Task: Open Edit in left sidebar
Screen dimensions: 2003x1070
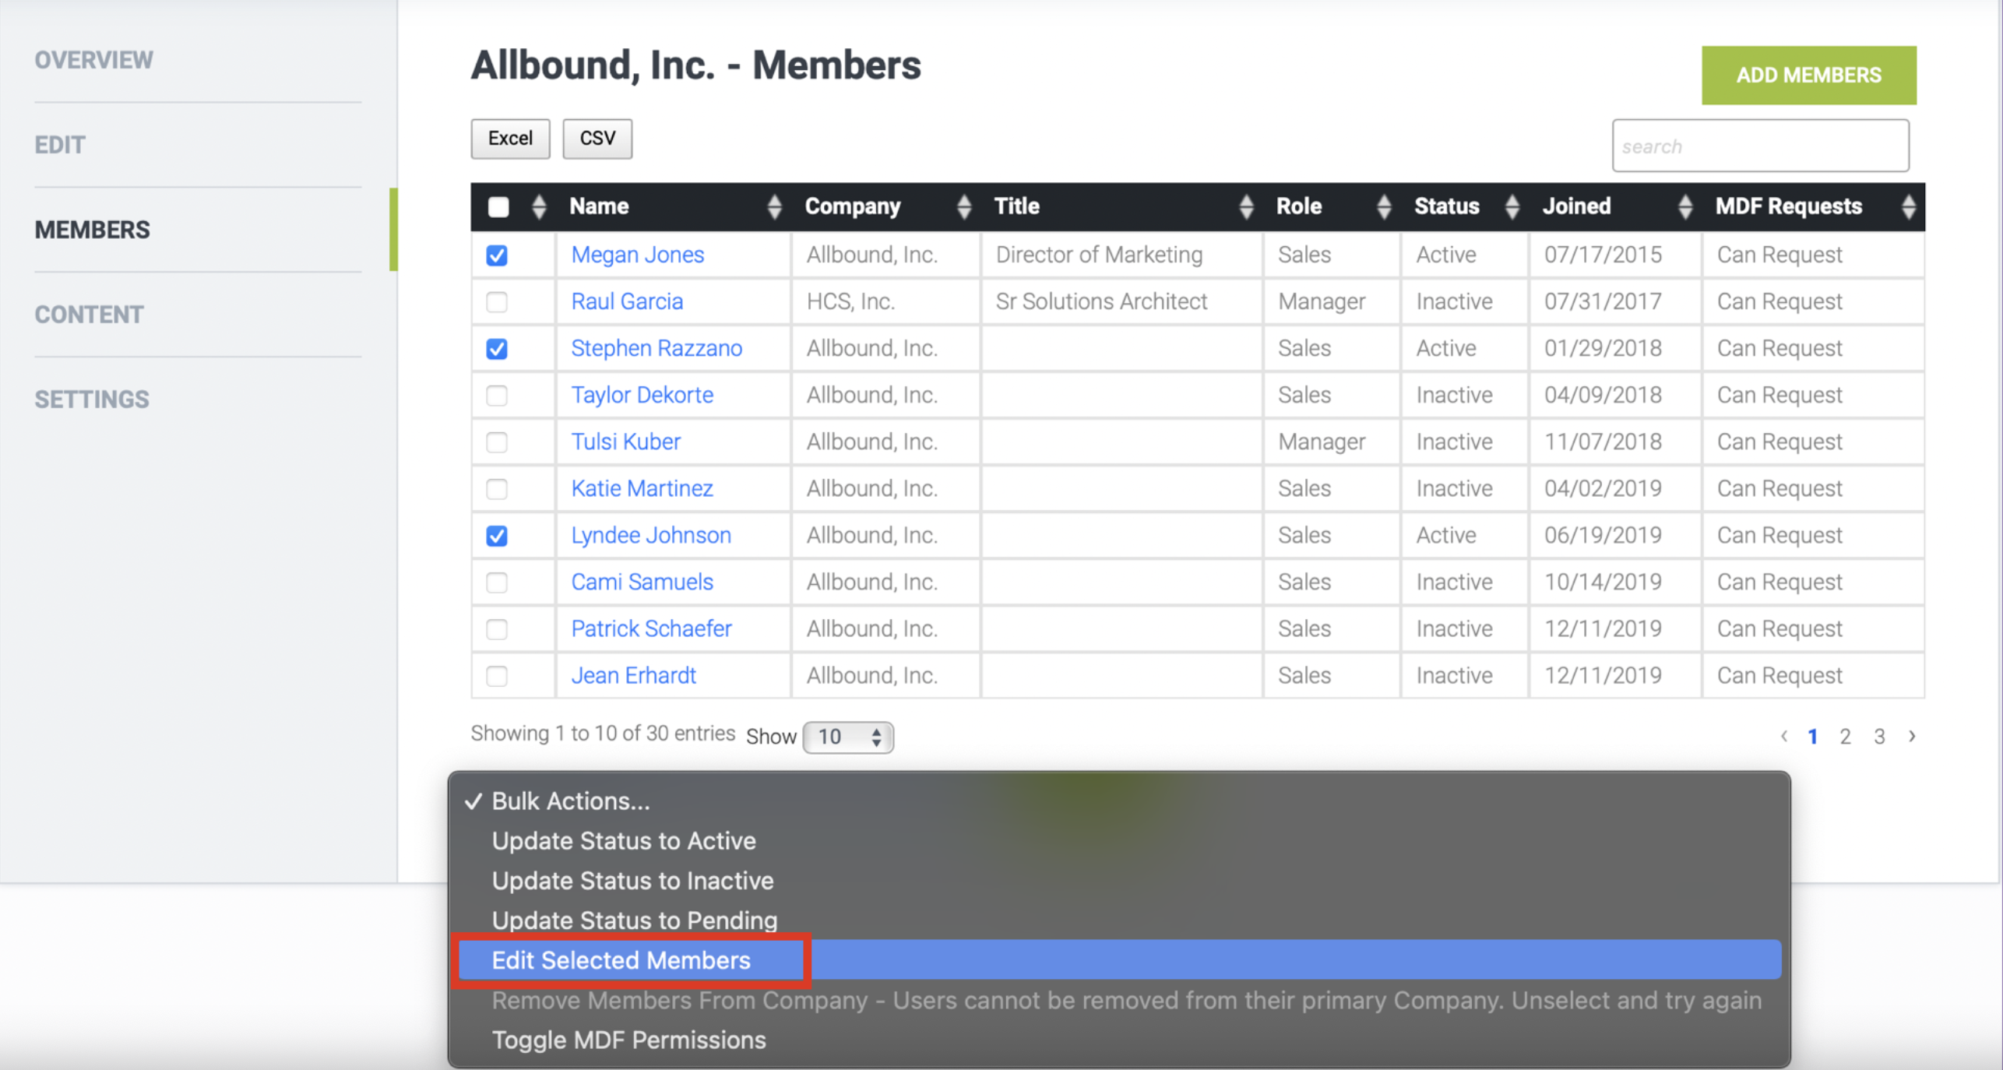Action: (x=60, y=145)
